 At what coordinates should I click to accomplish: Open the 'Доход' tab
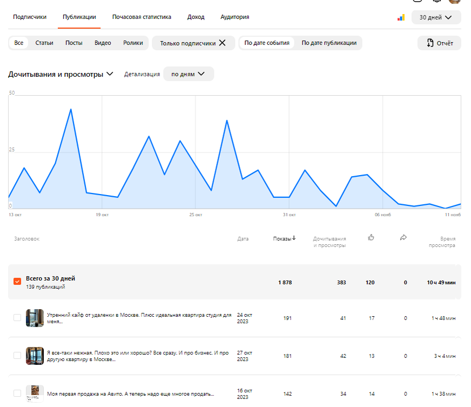click(x=196, y=17)
